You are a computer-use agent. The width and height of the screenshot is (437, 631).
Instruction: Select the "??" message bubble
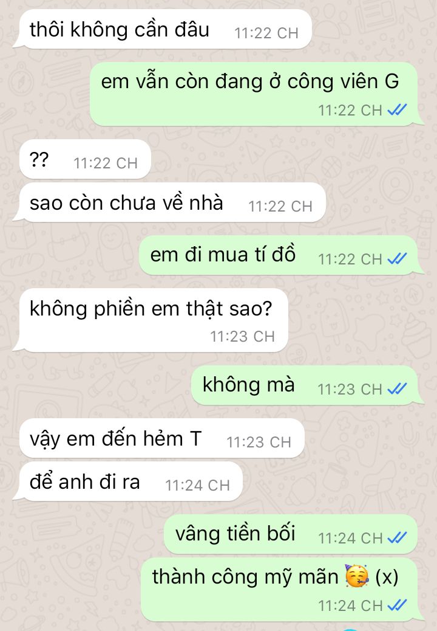coord(85,159)
